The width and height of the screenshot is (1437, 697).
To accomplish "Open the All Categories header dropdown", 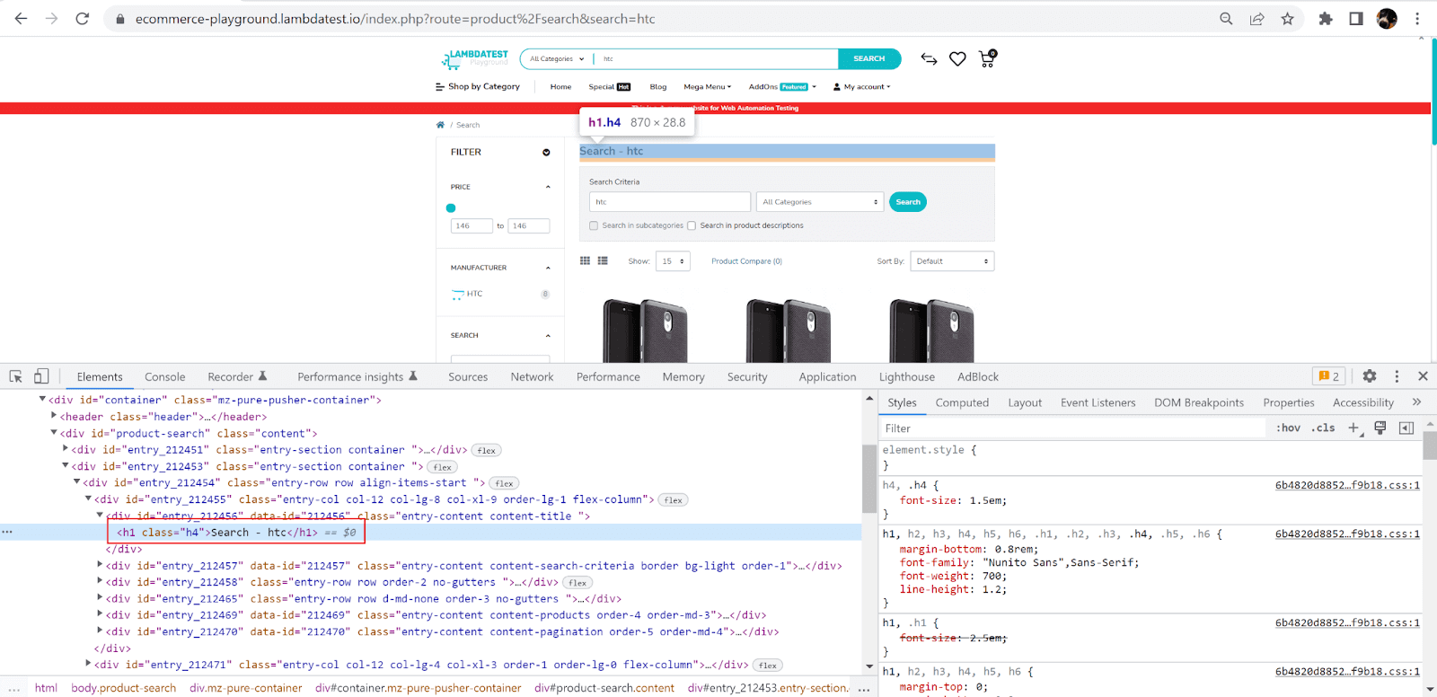I will pyautogui.click(x=557, y=58).
